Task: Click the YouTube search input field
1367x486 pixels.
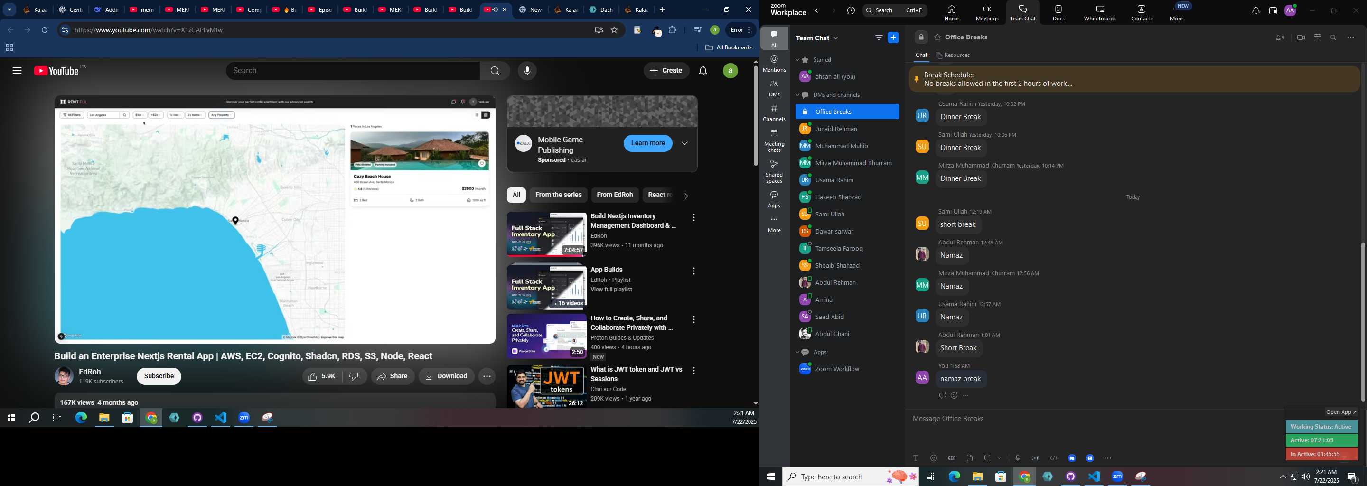Action: [x=353, y=71]
